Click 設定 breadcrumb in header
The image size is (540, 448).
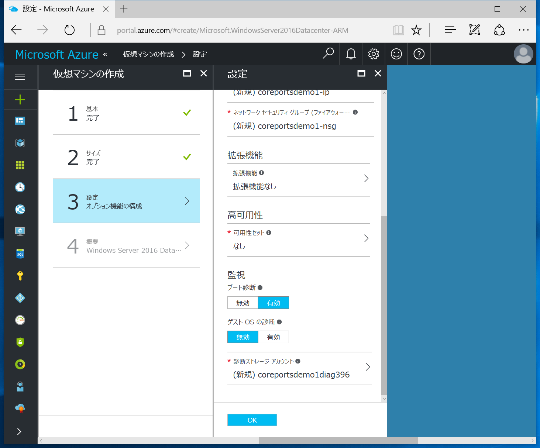pos(200,54)
